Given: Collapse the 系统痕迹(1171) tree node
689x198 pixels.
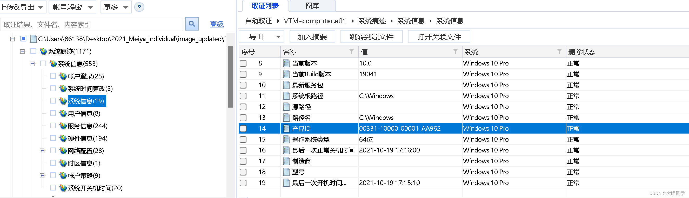Looking at the screenshot, I should pos(23,52).
